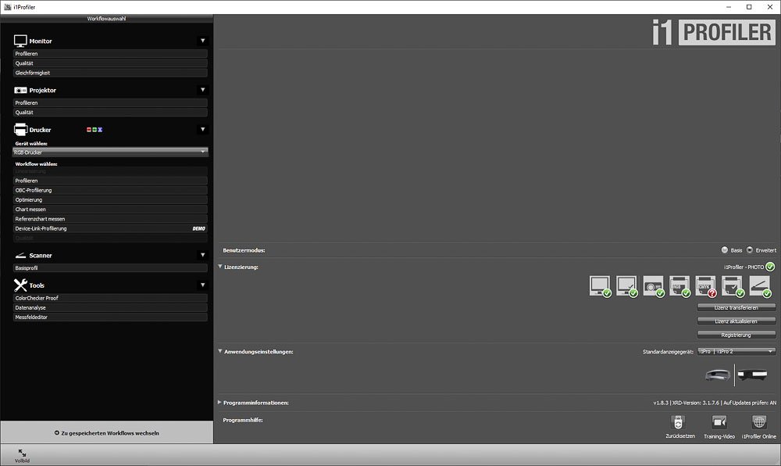Click the Workflowauswahl header
Viewport: 781px width, 466px height.
[106, 19]
